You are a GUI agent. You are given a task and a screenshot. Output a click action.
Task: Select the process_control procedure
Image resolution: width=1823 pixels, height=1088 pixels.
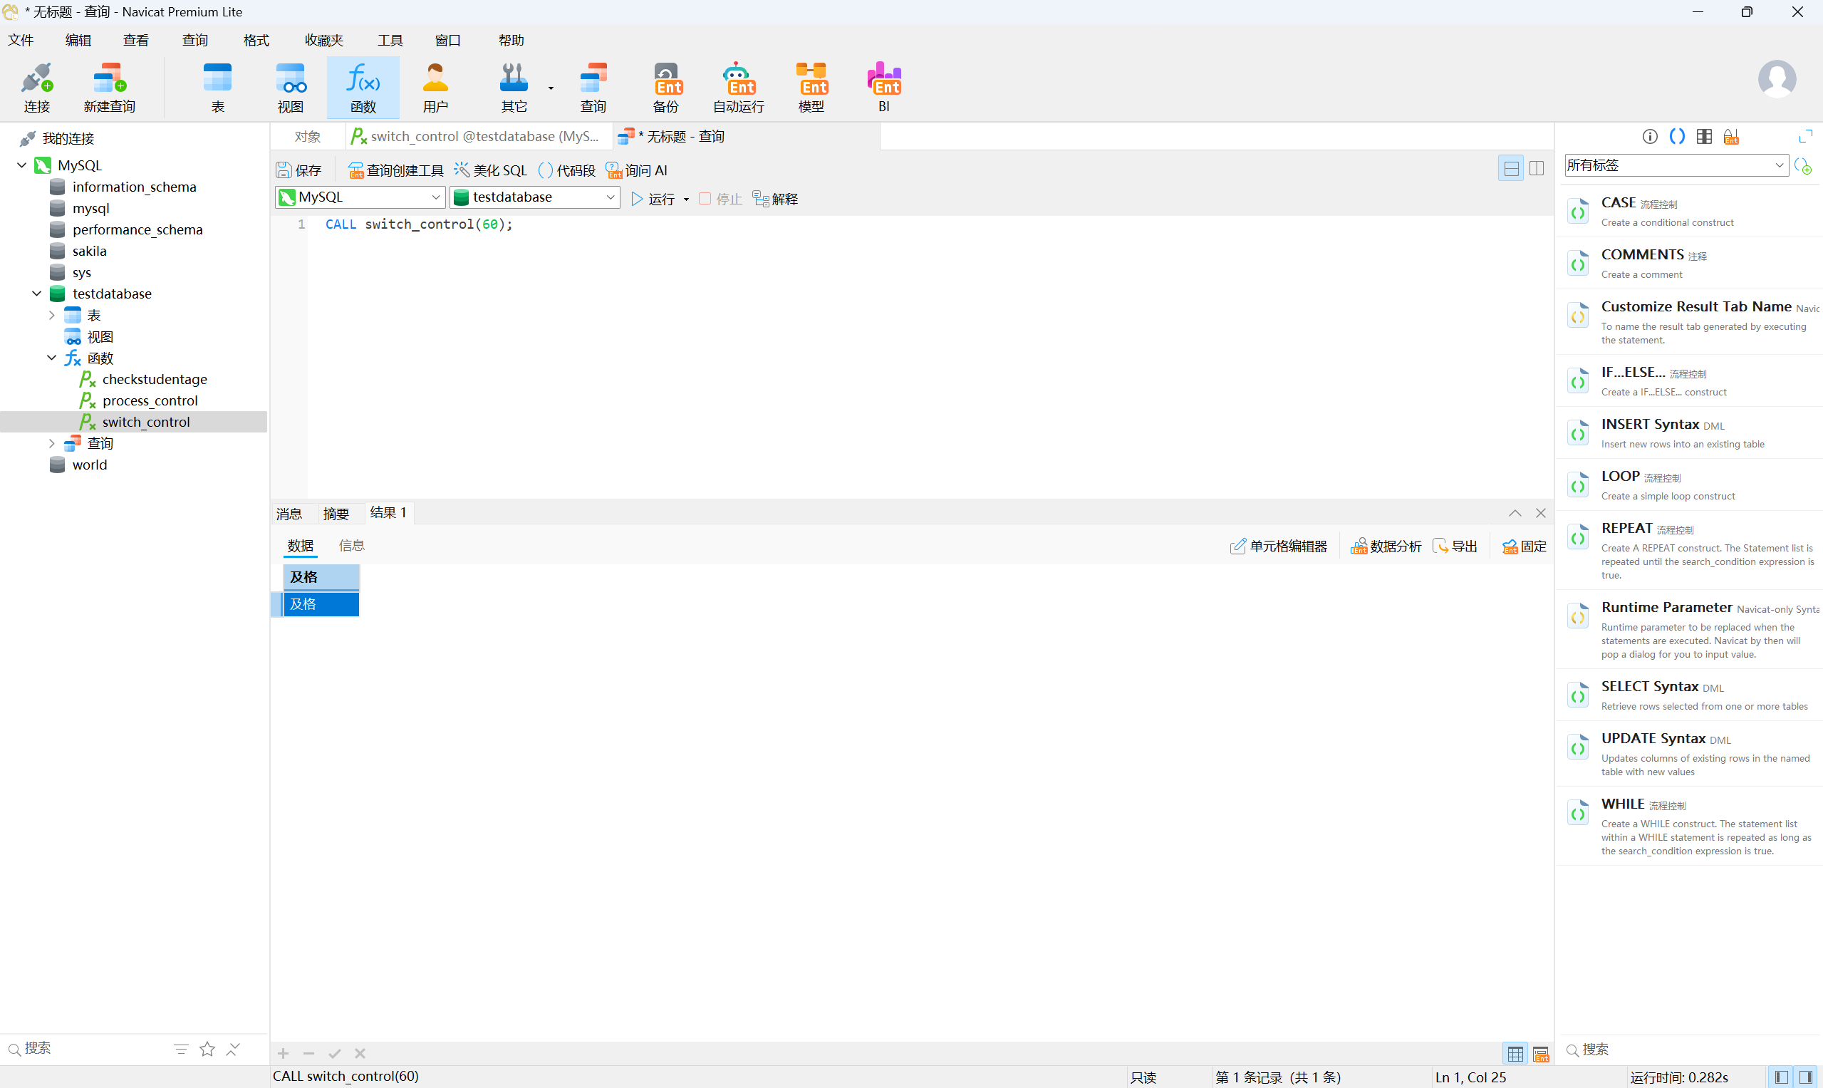point(150,400)
